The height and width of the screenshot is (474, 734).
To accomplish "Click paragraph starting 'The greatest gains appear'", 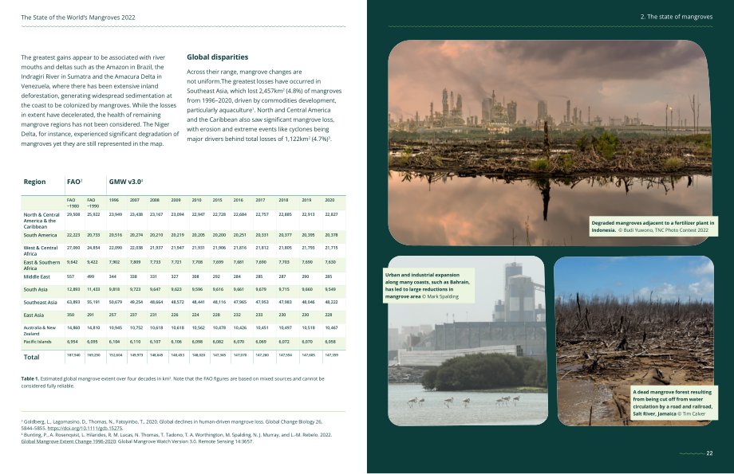I will pyautogui.click(x=100, y=100).
